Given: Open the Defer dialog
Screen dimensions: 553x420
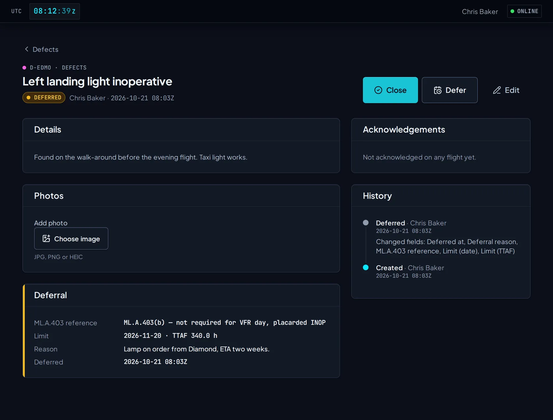Looking at the screenshot, I should pyautogui.click(x=449, y=90).
